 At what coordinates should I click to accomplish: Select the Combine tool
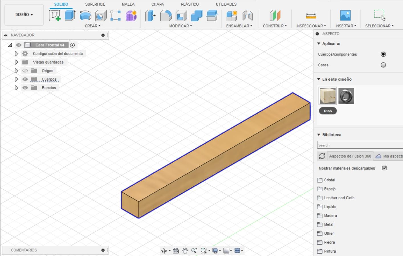197,15
